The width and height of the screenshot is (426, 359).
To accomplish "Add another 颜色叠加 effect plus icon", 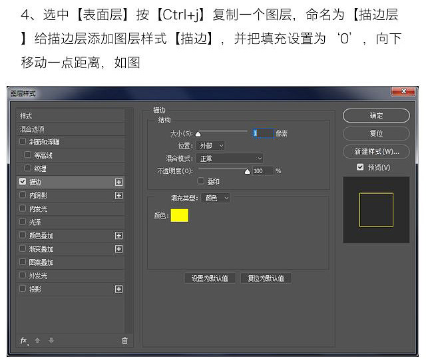I will tap(118, 236).
